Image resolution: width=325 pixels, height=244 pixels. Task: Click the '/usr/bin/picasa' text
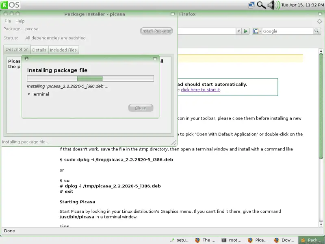tap(77, 217)
